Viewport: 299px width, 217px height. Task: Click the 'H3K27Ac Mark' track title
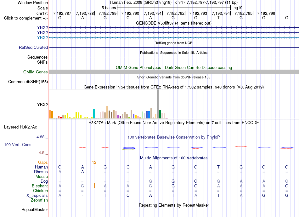(x=174, y=123)
